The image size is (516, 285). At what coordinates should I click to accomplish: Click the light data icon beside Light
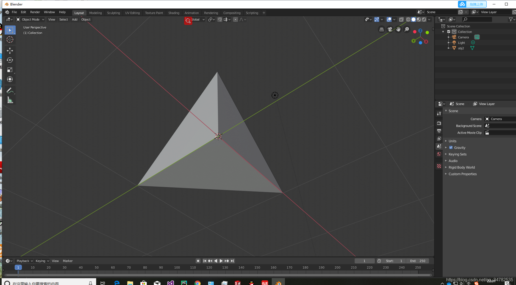click(473, 42)
